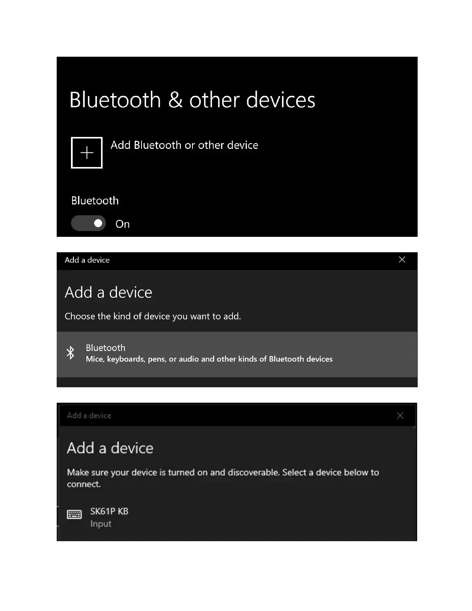The image size is (472, 611).
Task: Close the first Add a device dialog
Action: tap(402, 260)
